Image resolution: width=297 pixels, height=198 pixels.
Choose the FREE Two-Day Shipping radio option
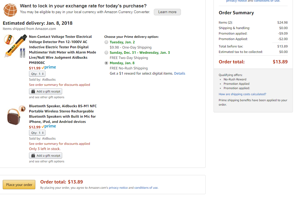(x=106, y=53)
